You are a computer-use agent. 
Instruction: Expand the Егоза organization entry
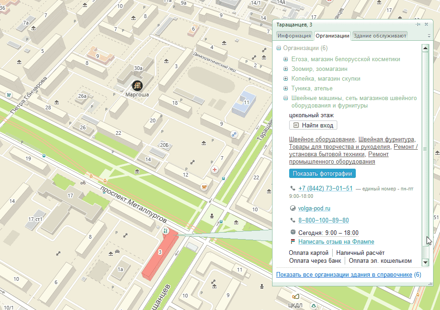[x=286, y=59]
